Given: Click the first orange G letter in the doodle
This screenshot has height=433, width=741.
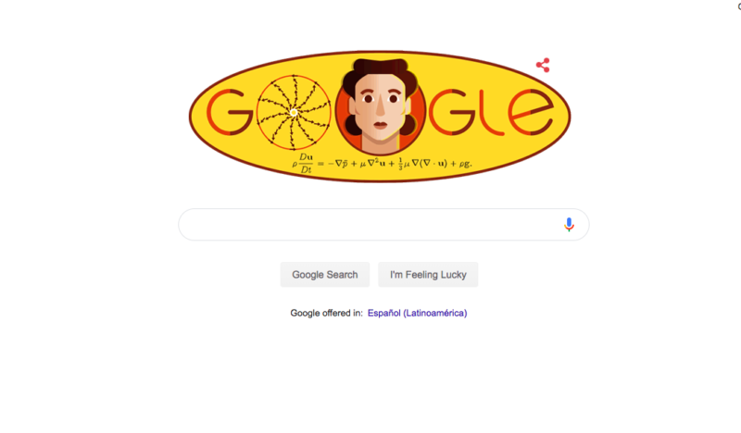Looking at the screenshot, I should 229,112.
